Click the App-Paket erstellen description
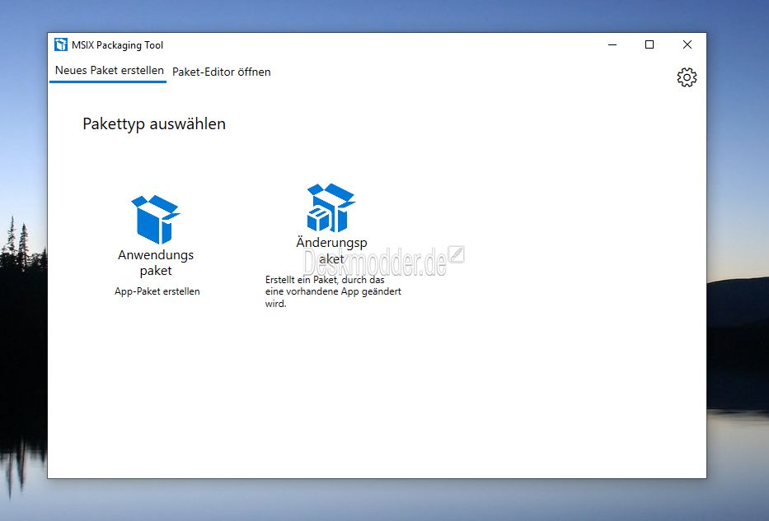 (x=157, y=291)
